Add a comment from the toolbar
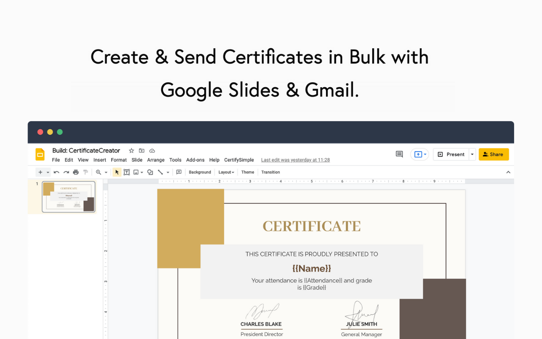The image size is (542, 339). tap(179, 172)
